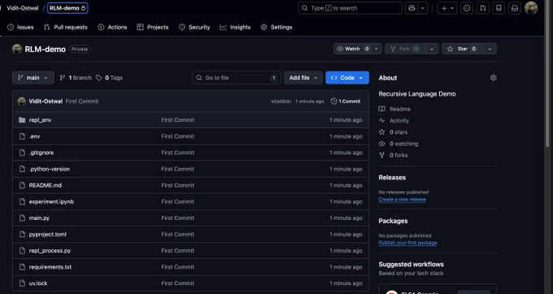
Task: Click the author name Vidit-Ostwal in commit row
Action: click(x=46, y=102)
